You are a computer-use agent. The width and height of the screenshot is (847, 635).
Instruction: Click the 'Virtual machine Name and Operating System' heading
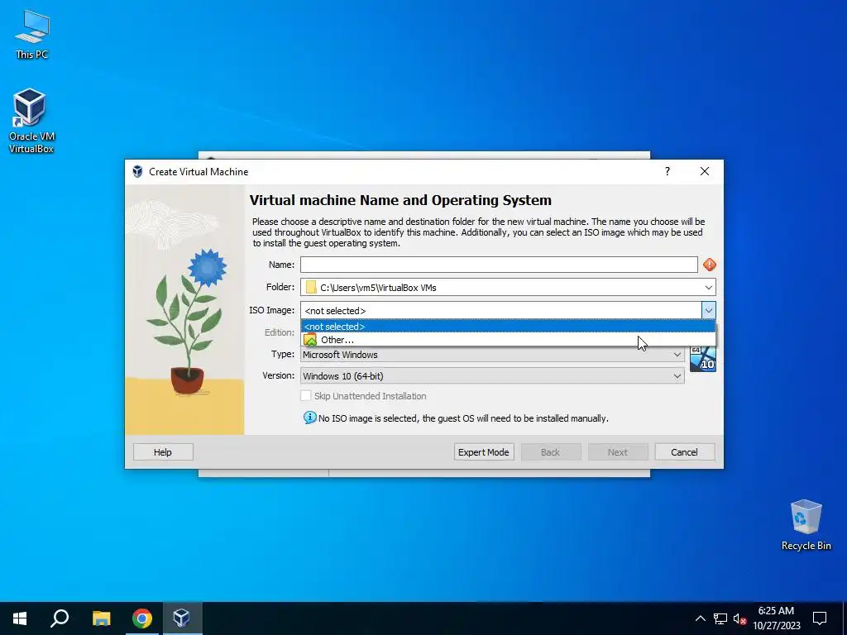[400, 200]
